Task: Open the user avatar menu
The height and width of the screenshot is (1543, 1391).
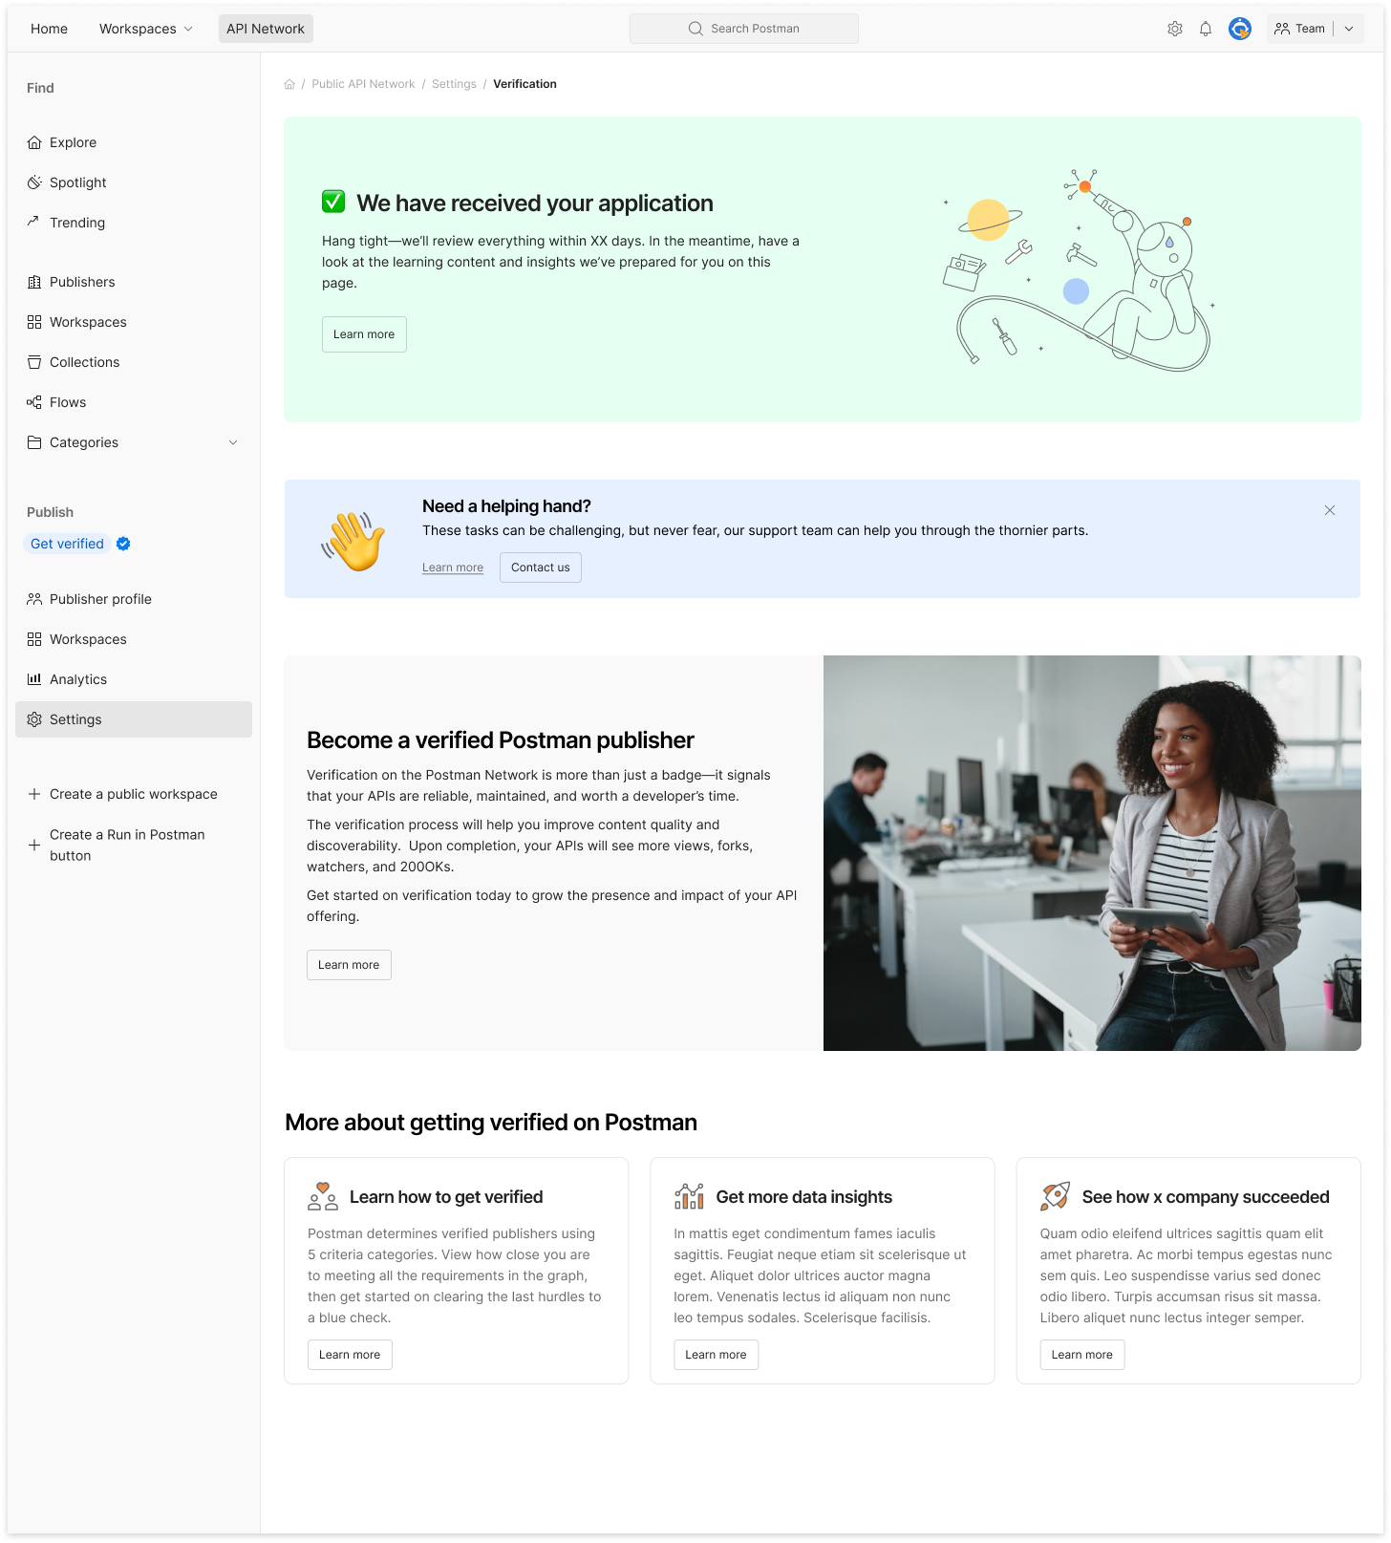Action: [1240, 29]
